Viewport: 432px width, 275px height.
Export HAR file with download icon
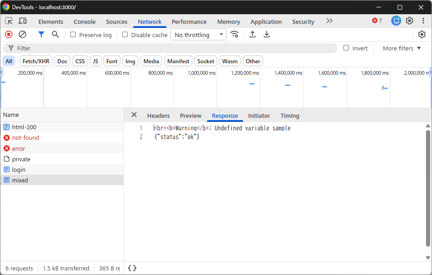click(x=266, y=35)
